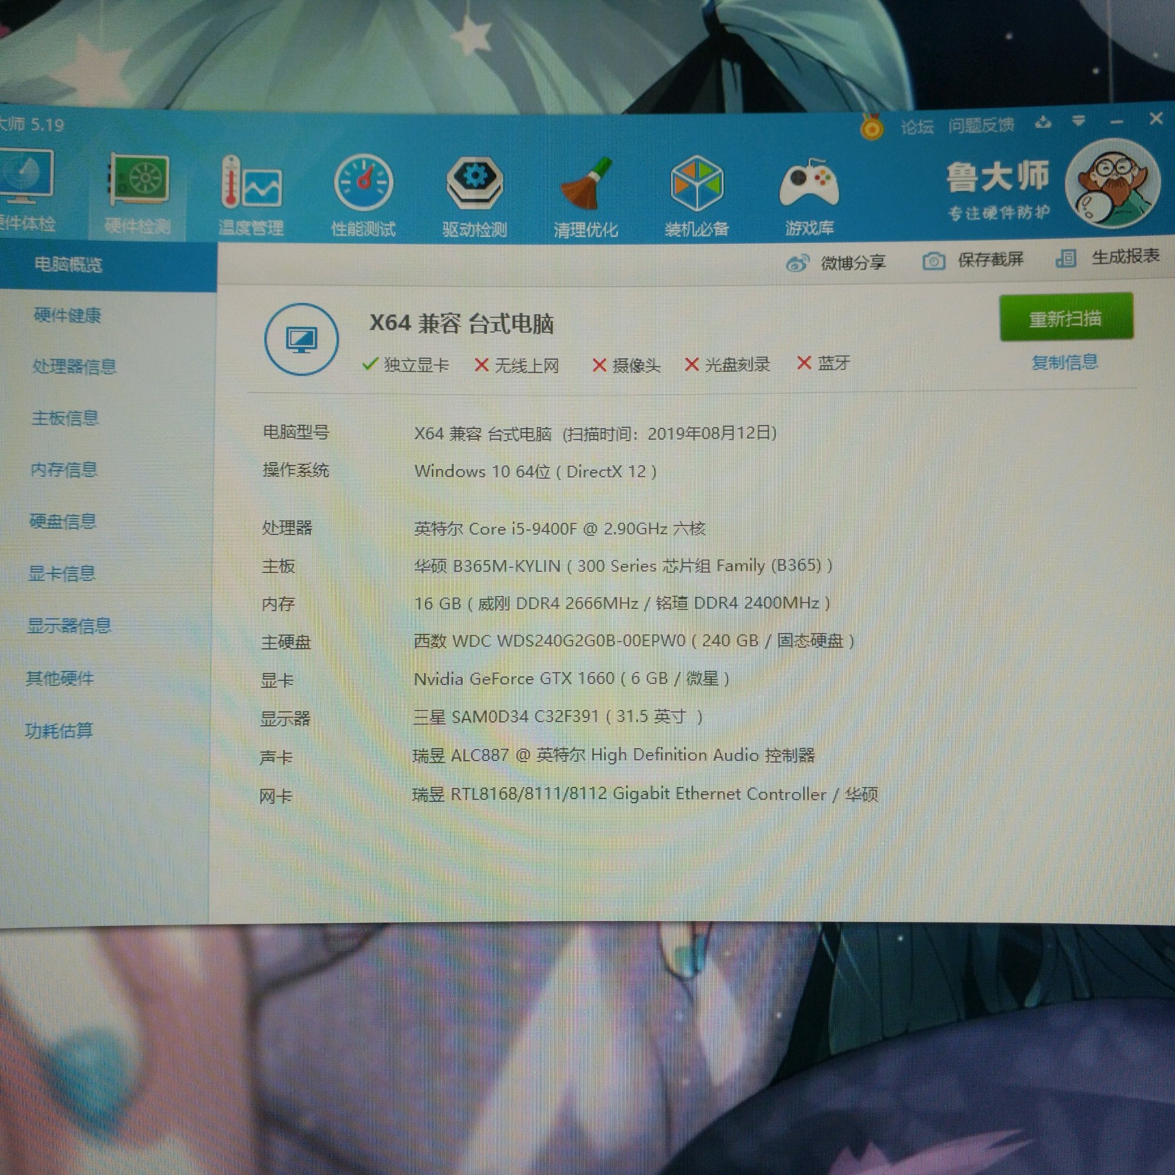Click the green 重新扫描 rescan button
This screenshot has width=1175, height=1175.
[x=1066, y=317]
